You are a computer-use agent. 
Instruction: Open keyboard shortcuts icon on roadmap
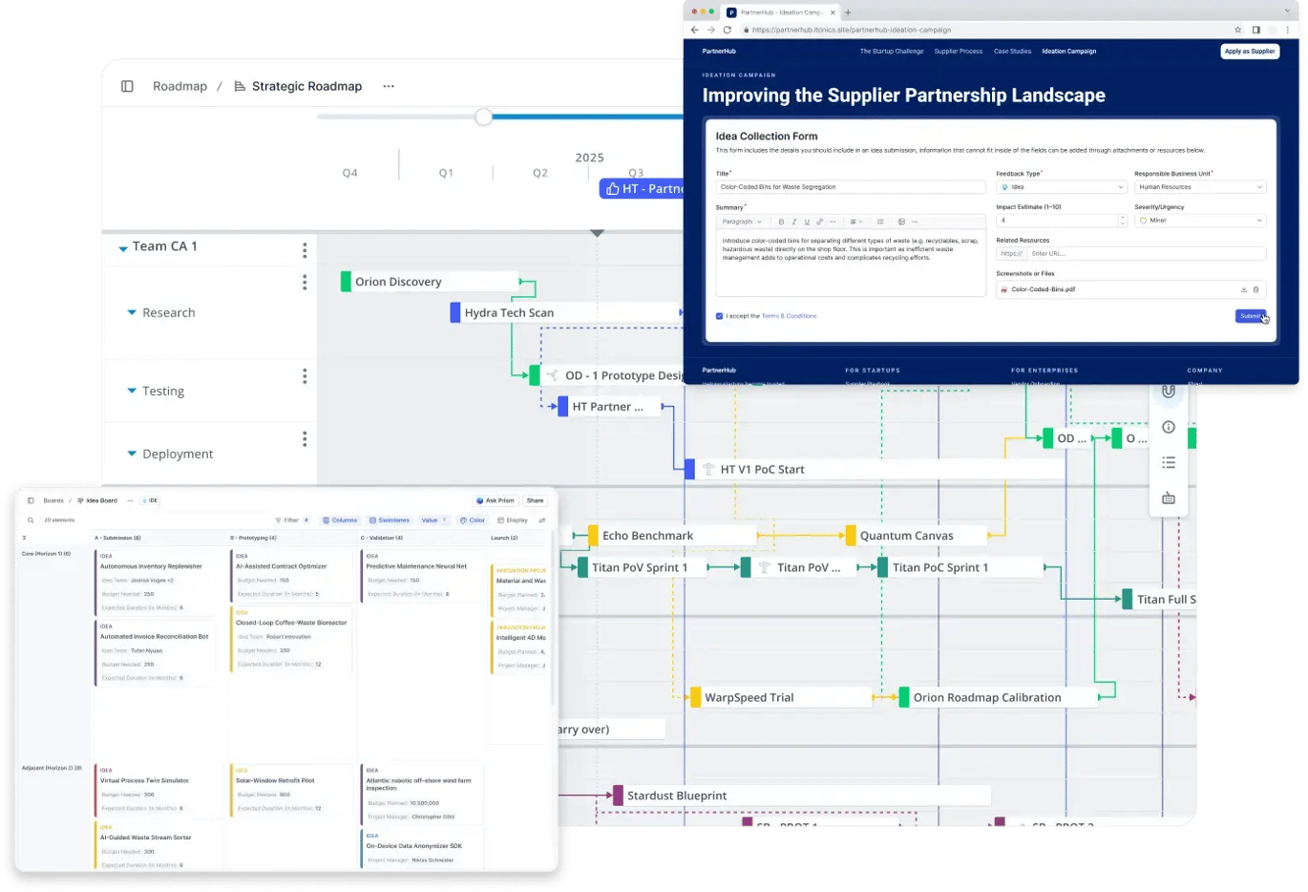click(1168, 498)
